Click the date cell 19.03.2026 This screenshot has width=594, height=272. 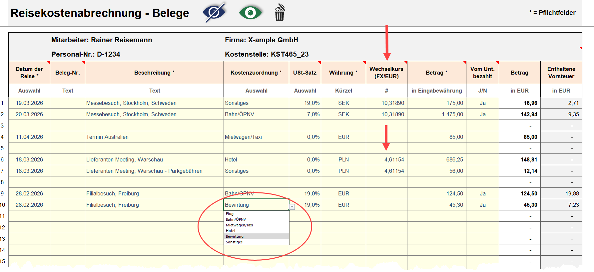click(29, 103)
